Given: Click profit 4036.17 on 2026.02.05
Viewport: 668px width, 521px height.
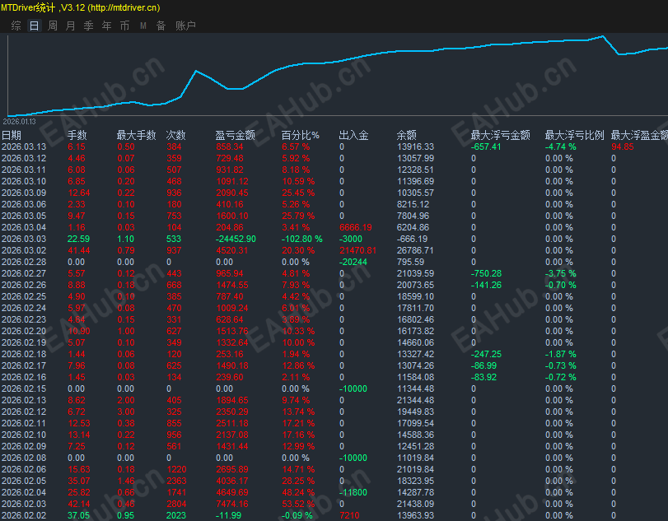Looking at the screenshot, I should pyautogui.click(x=232, y=480).
